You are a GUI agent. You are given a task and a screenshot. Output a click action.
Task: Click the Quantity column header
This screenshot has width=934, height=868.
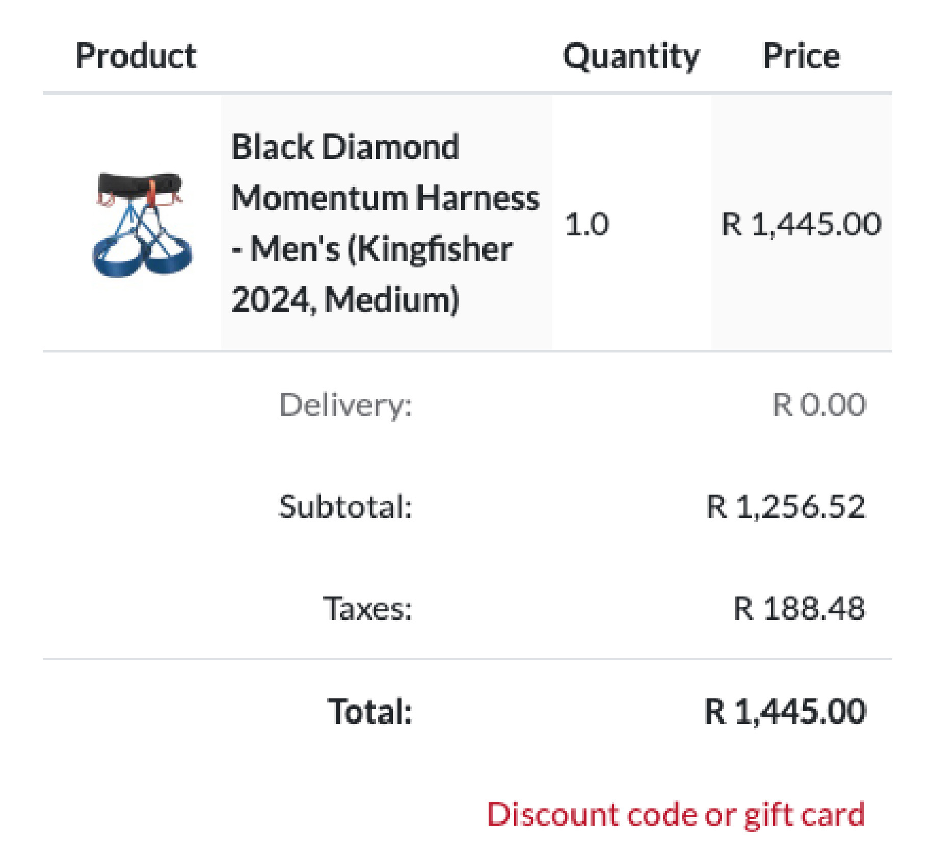point(631,57)
